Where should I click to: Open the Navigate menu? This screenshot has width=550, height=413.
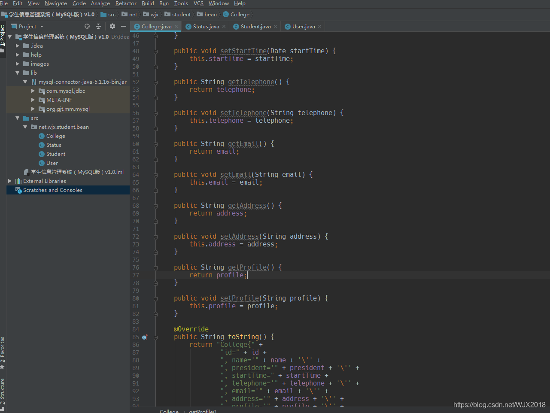click(56, 3)
